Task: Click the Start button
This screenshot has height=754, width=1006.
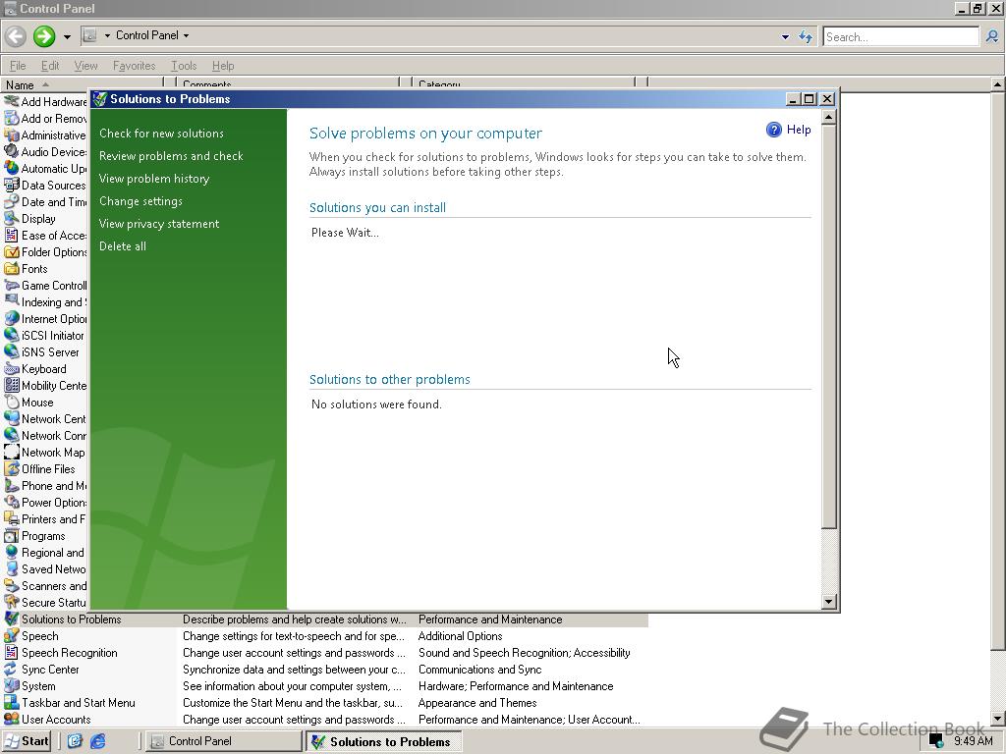Action: pyautogui.click(x=27, y=741)
